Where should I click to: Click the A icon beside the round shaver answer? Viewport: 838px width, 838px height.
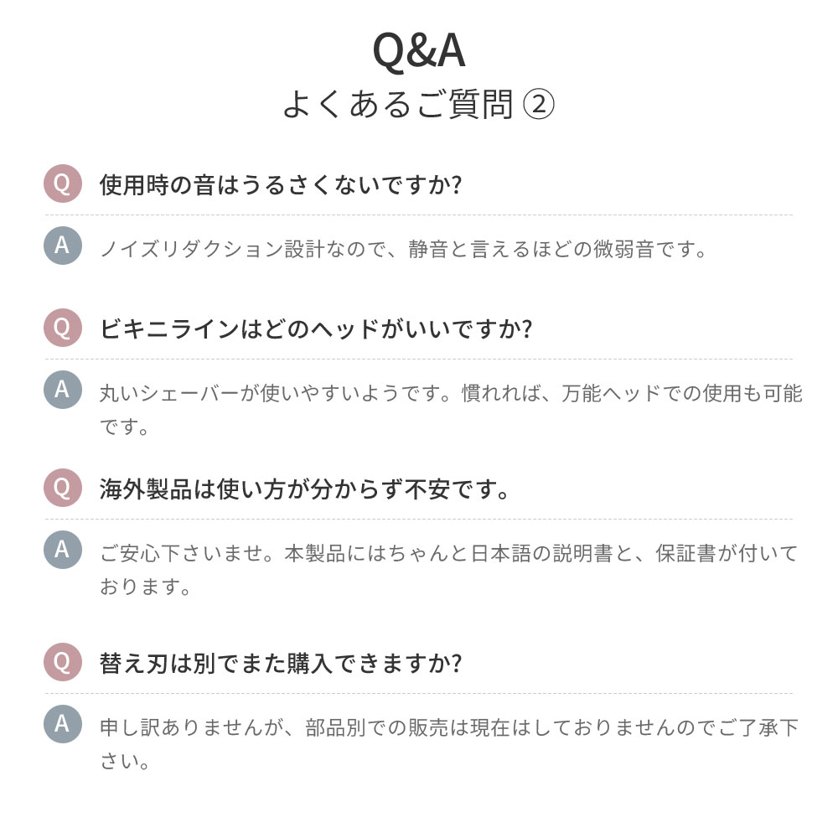coord(63,390)
